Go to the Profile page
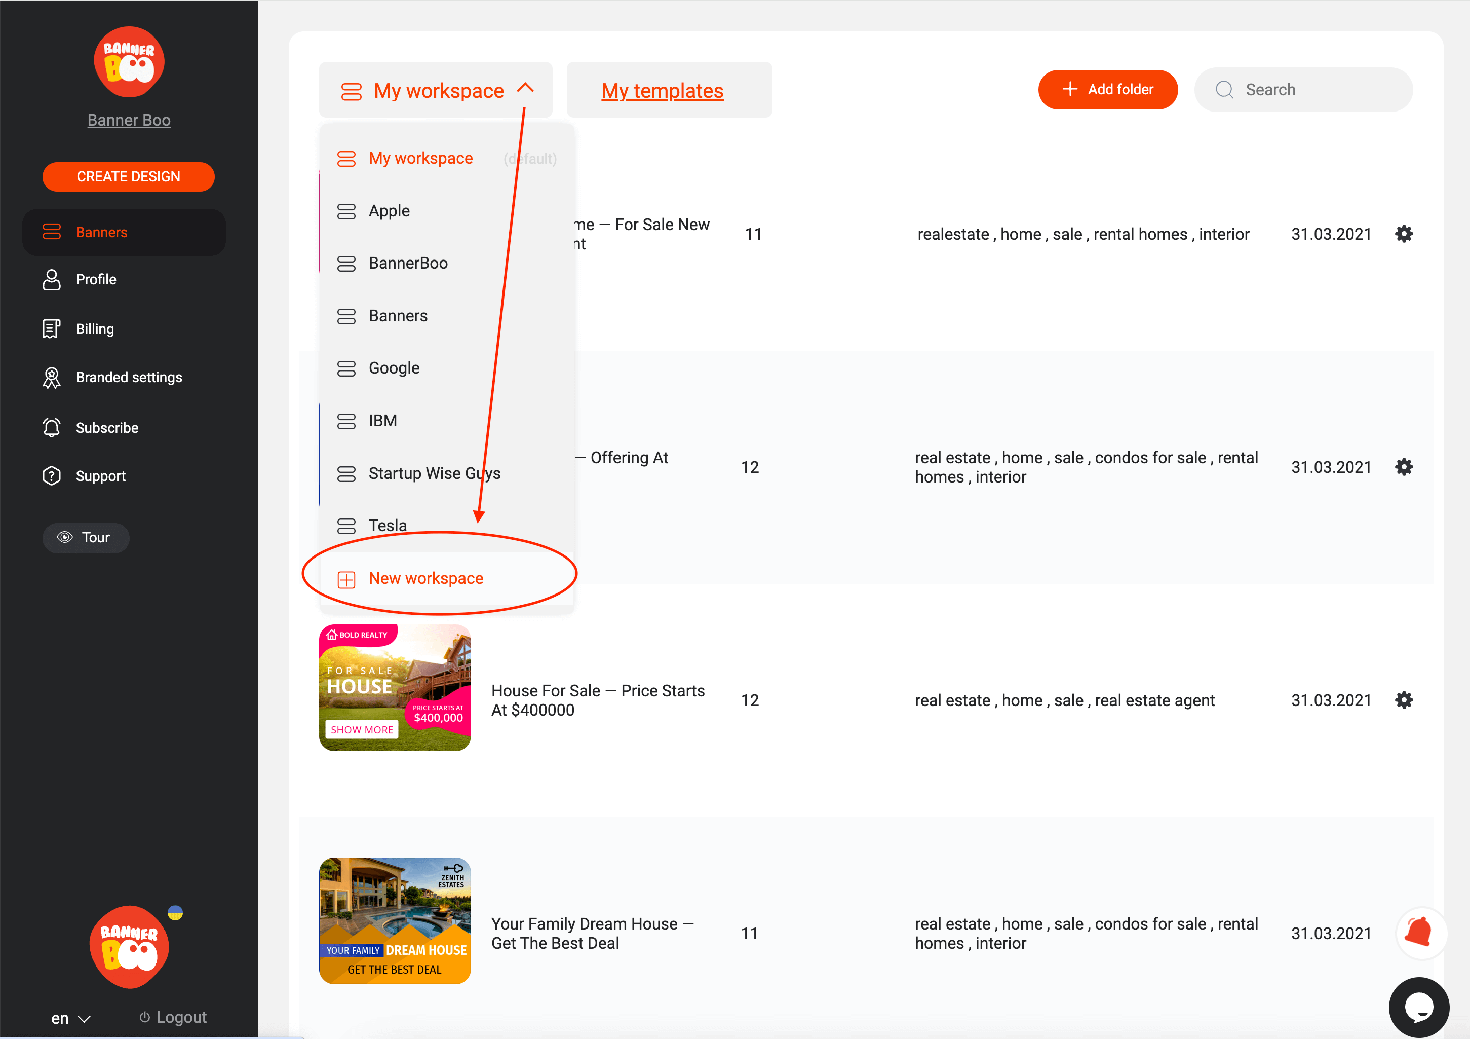The image size is (1470, 1039). pyautogui.click(x=96, y=279)
